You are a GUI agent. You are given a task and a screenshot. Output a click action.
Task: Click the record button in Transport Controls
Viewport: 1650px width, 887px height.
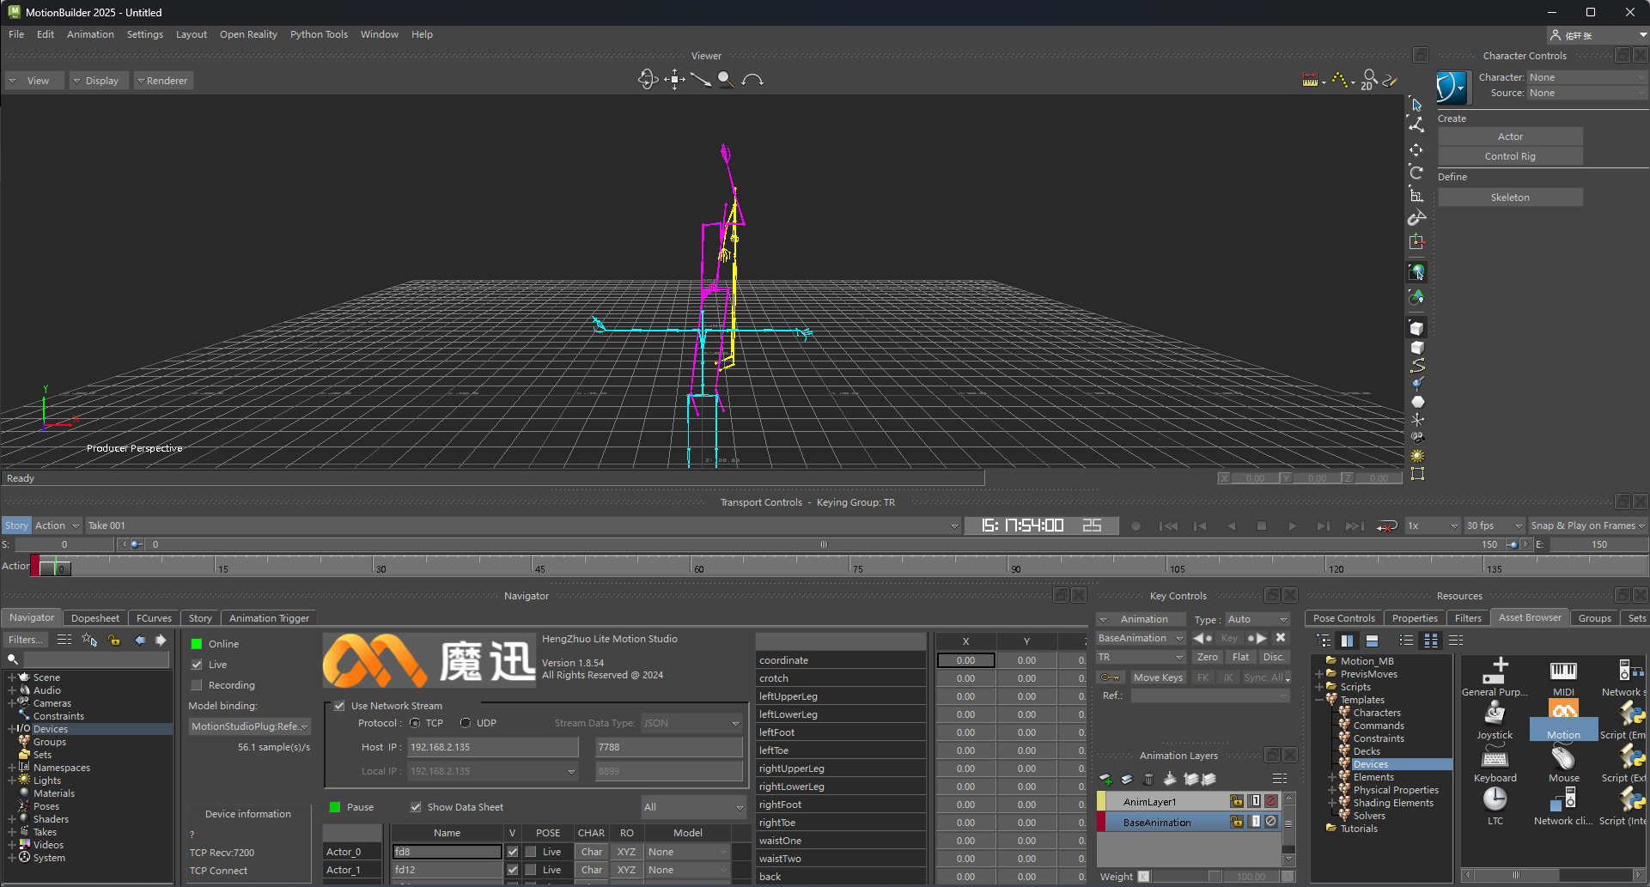(x=1136, y=526)
